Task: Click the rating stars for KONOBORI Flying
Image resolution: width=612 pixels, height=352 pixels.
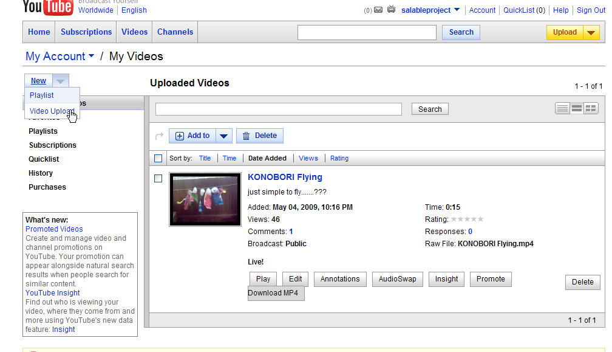Action: coord(467,219)
